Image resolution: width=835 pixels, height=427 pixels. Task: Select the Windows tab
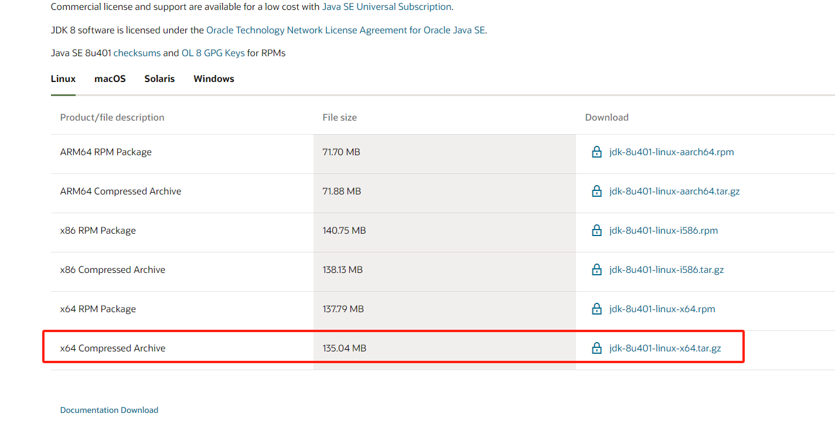(214, 79)
